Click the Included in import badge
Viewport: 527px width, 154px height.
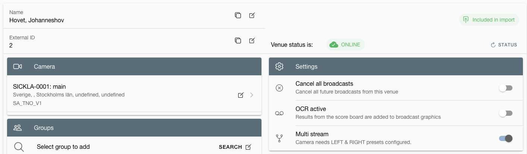coord(489,20)
